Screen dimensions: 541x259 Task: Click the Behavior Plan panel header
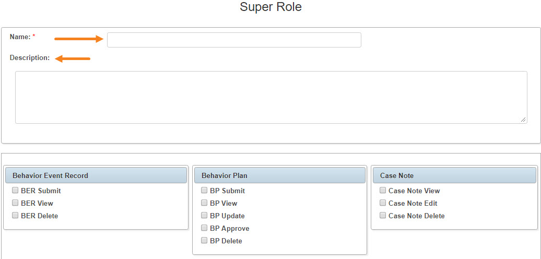pyautogui.click(x=279, y=175)
